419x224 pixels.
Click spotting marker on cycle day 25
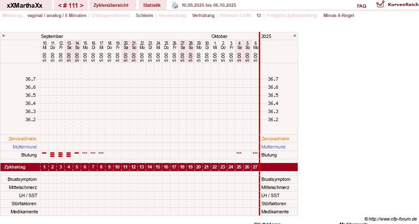[x=239, y=153]
